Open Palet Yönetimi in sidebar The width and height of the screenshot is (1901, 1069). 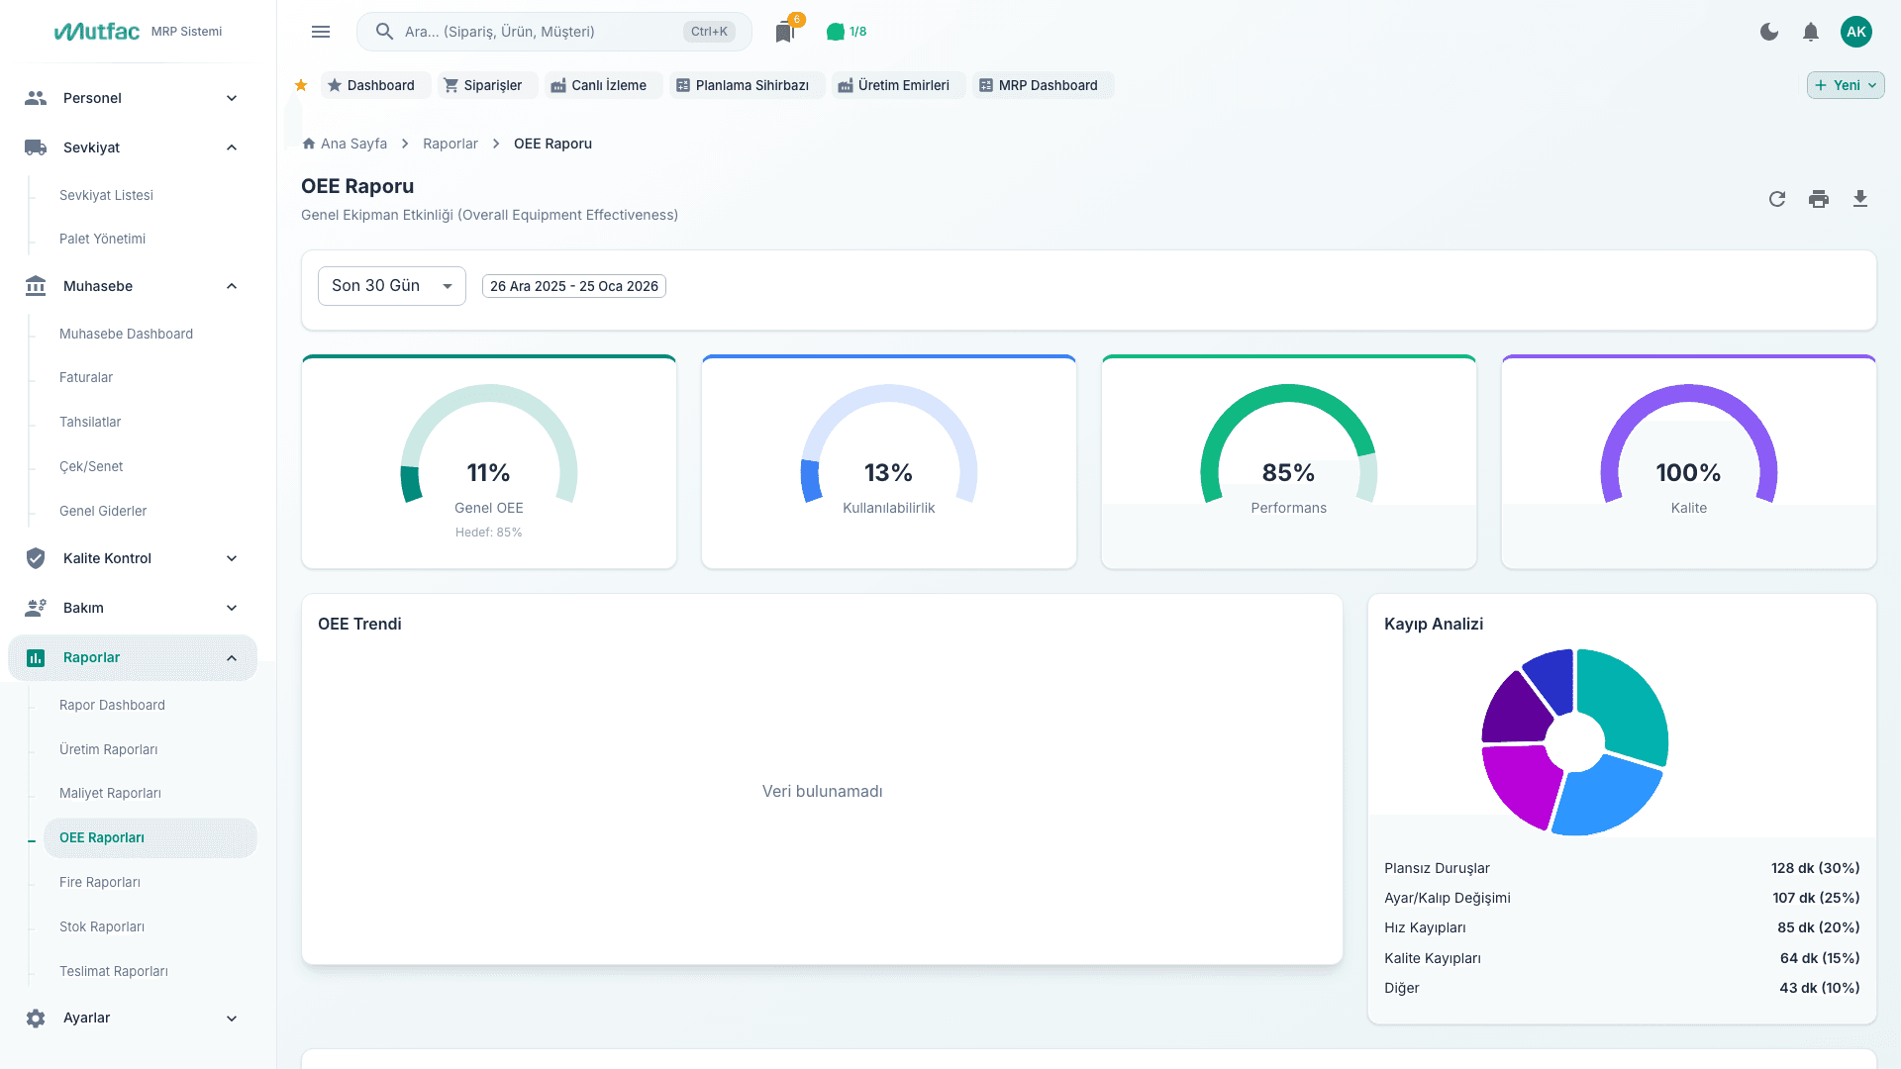(102, 240)
